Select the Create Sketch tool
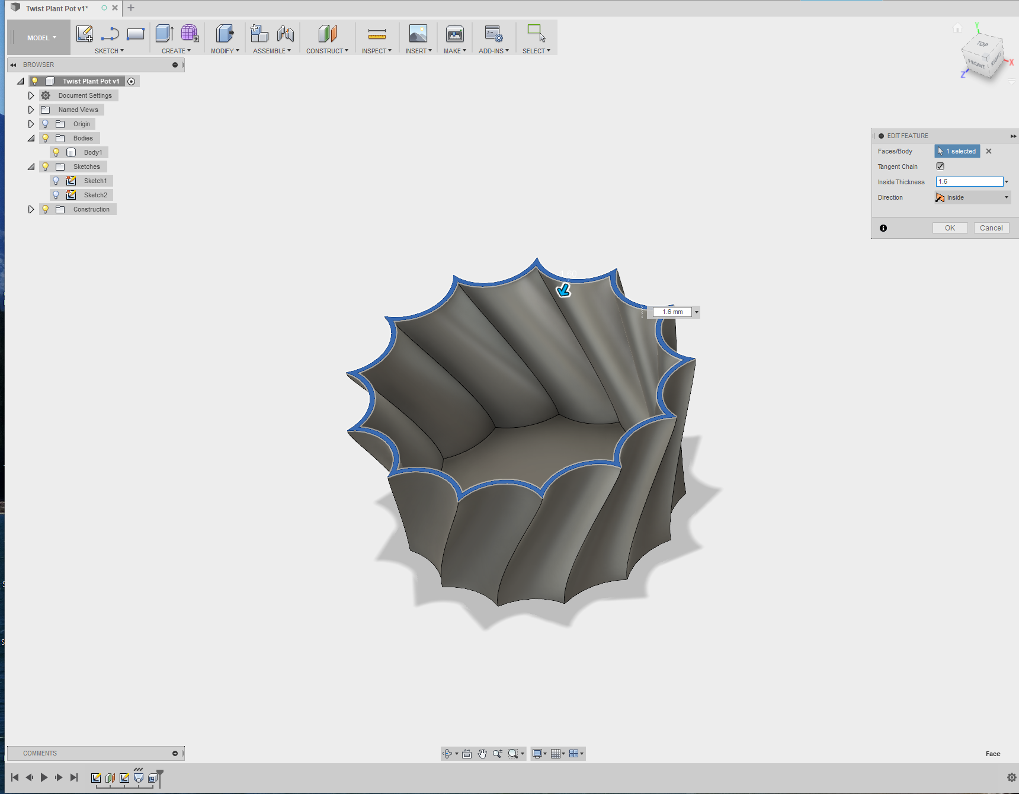 85,34
